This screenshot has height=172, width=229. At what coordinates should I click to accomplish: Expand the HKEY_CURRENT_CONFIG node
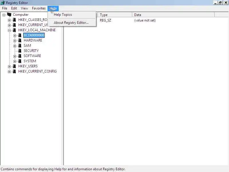pos(9,72)
